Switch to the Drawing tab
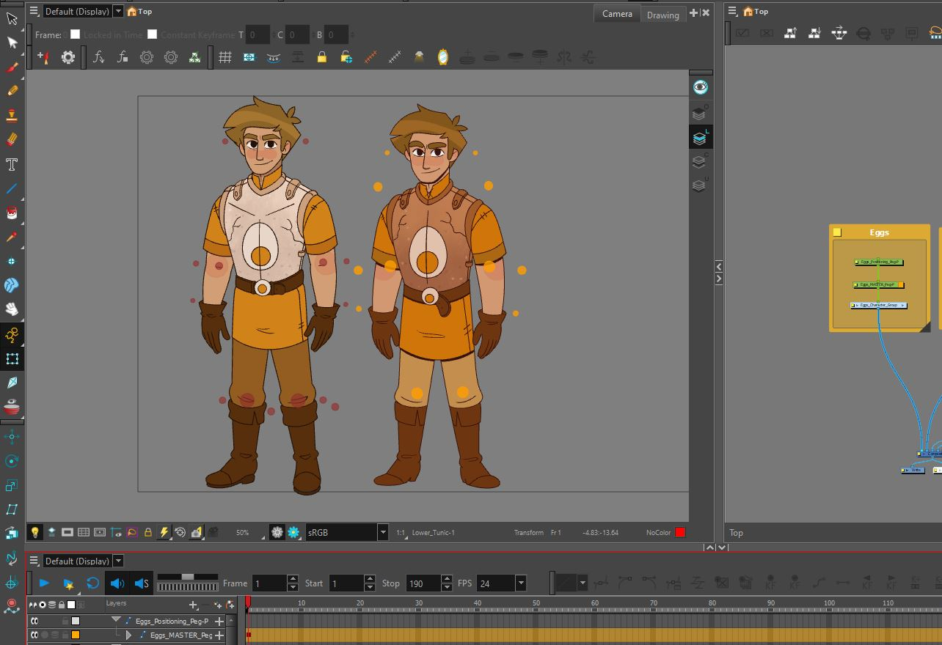This screenshot has height=645, width=942. coord(662,15)
